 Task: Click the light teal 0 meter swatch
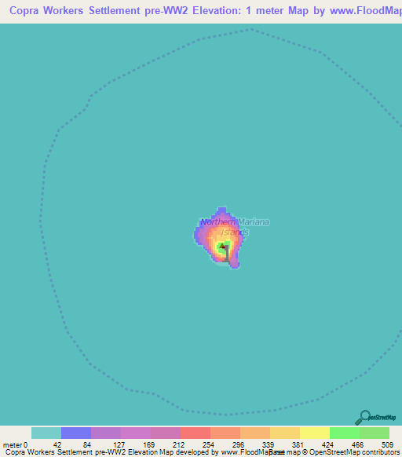[x=46, y=433]
